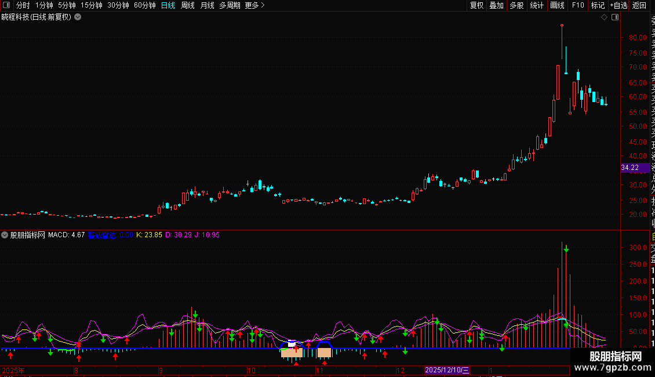Screen dimensions: 655x377
Task: Click the highest red candlestick near 84
Action: (x=562, y=42)
